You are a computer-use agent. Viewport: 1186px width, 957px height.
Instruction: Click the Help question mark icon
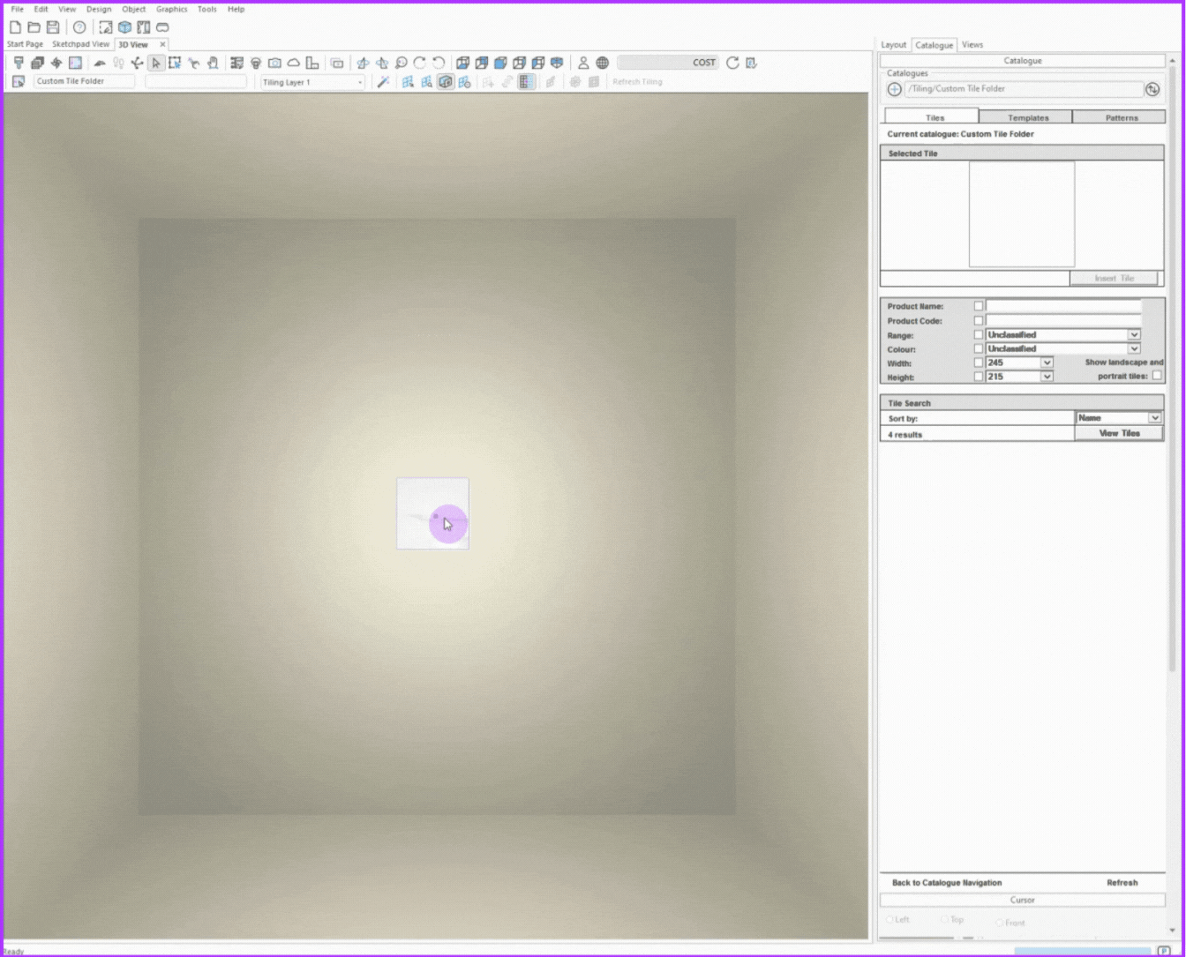coord(79,27)
